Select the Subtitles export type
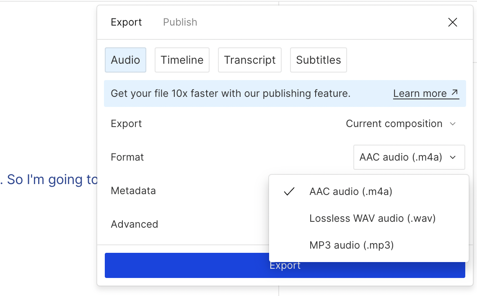 [x=318, y=60]
